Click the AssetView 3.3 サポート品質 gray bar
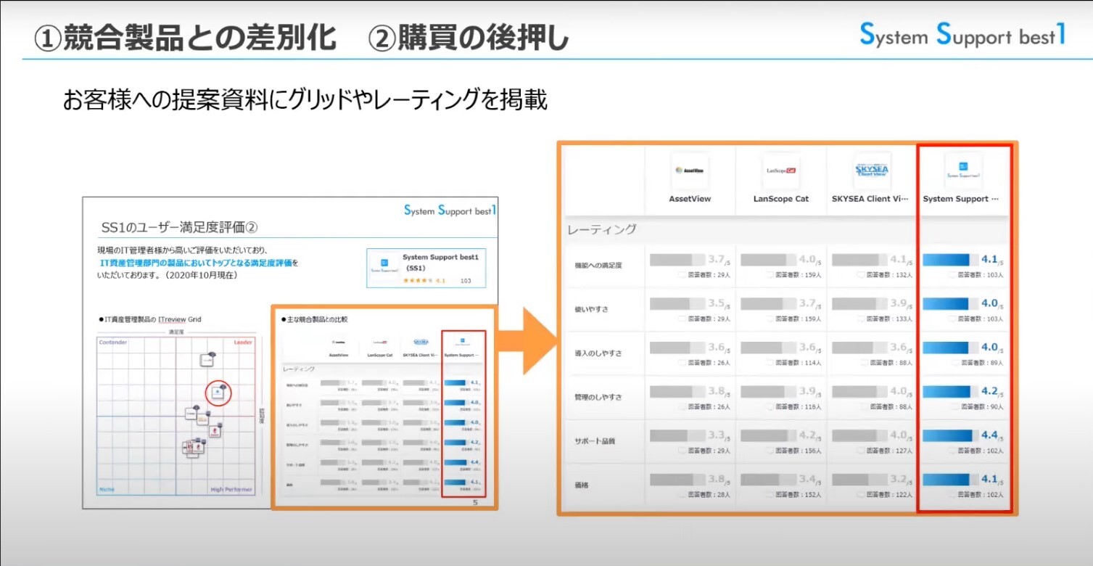This screenshot has width=1093, height=566. point(677,435)
